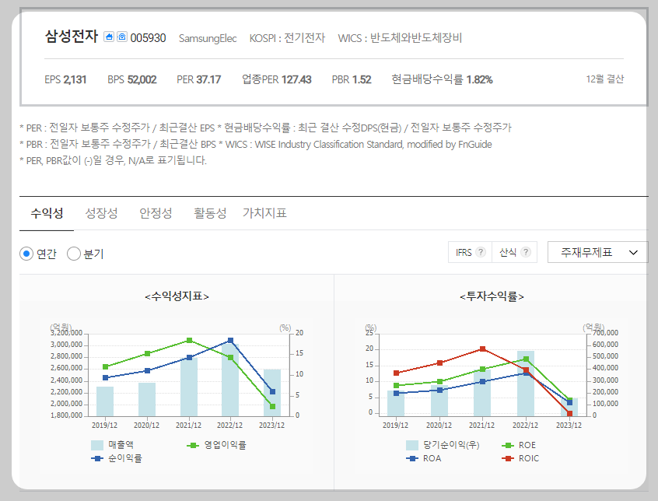Click 2023/12 label on 투자수익률 chart
Viewport: 658px width, 501px height.
point(569,425)
